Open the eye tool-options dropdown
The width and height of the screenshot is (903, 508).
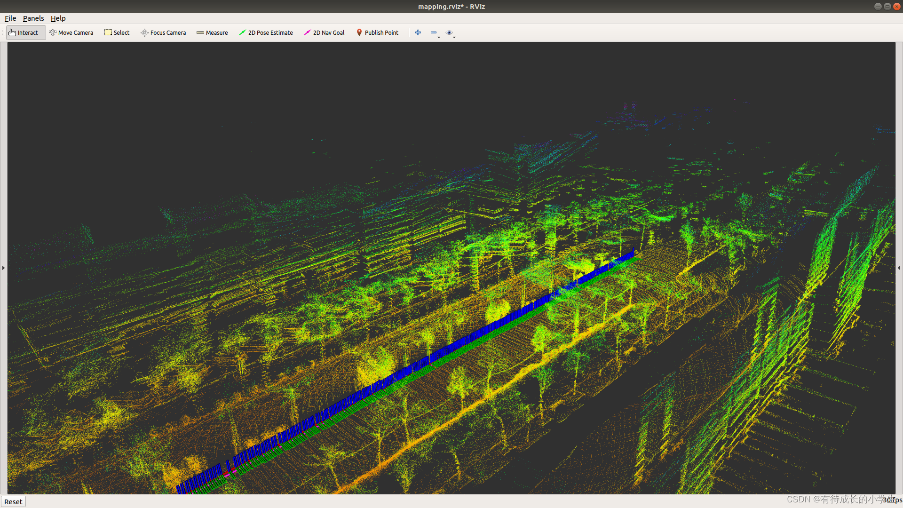coord(451,33)
